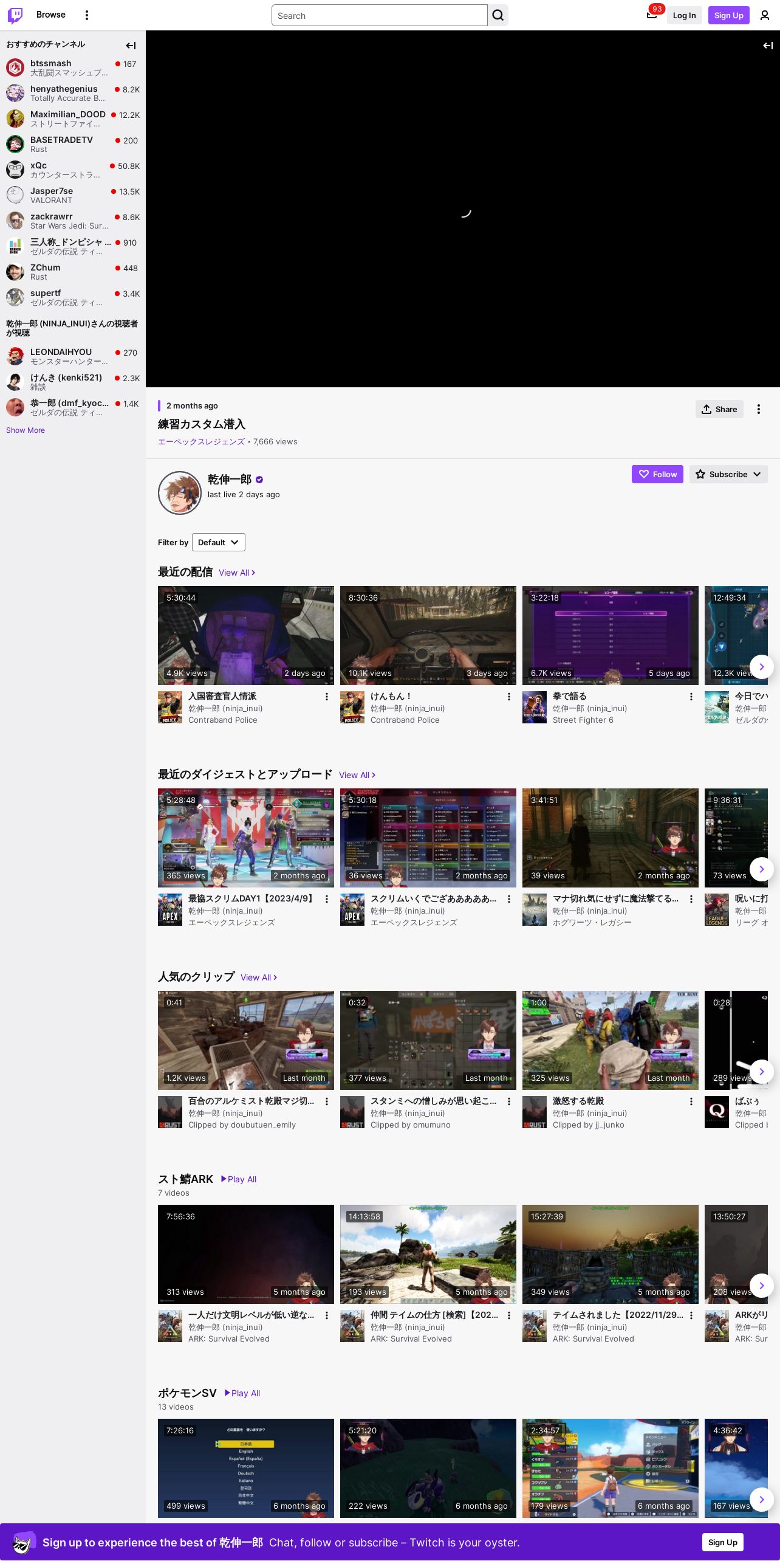Open the user account icon

pyautogui.click(x=765, y=15)
